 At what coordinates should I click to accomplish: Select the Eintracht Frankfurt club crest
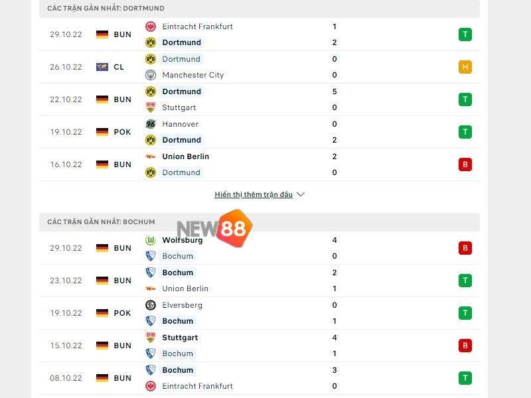click(x=151, y=27)
